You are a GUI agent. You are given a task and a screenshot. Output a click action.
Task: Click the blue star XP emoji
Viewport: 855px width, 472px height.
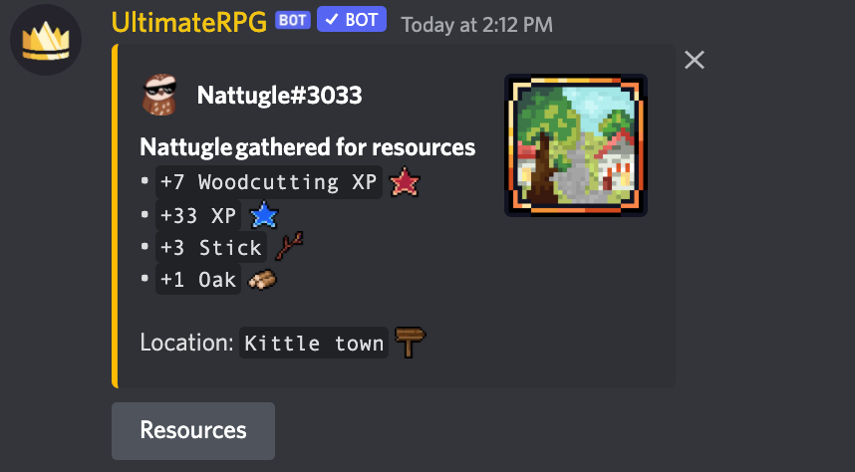264,215
